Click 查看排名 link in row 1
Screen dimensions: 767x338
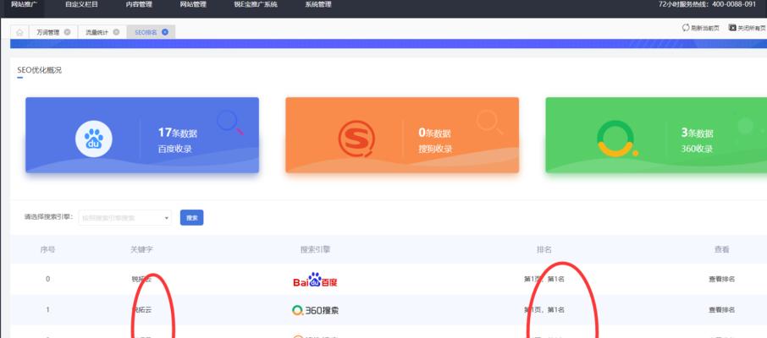click(x=721, y=309)
